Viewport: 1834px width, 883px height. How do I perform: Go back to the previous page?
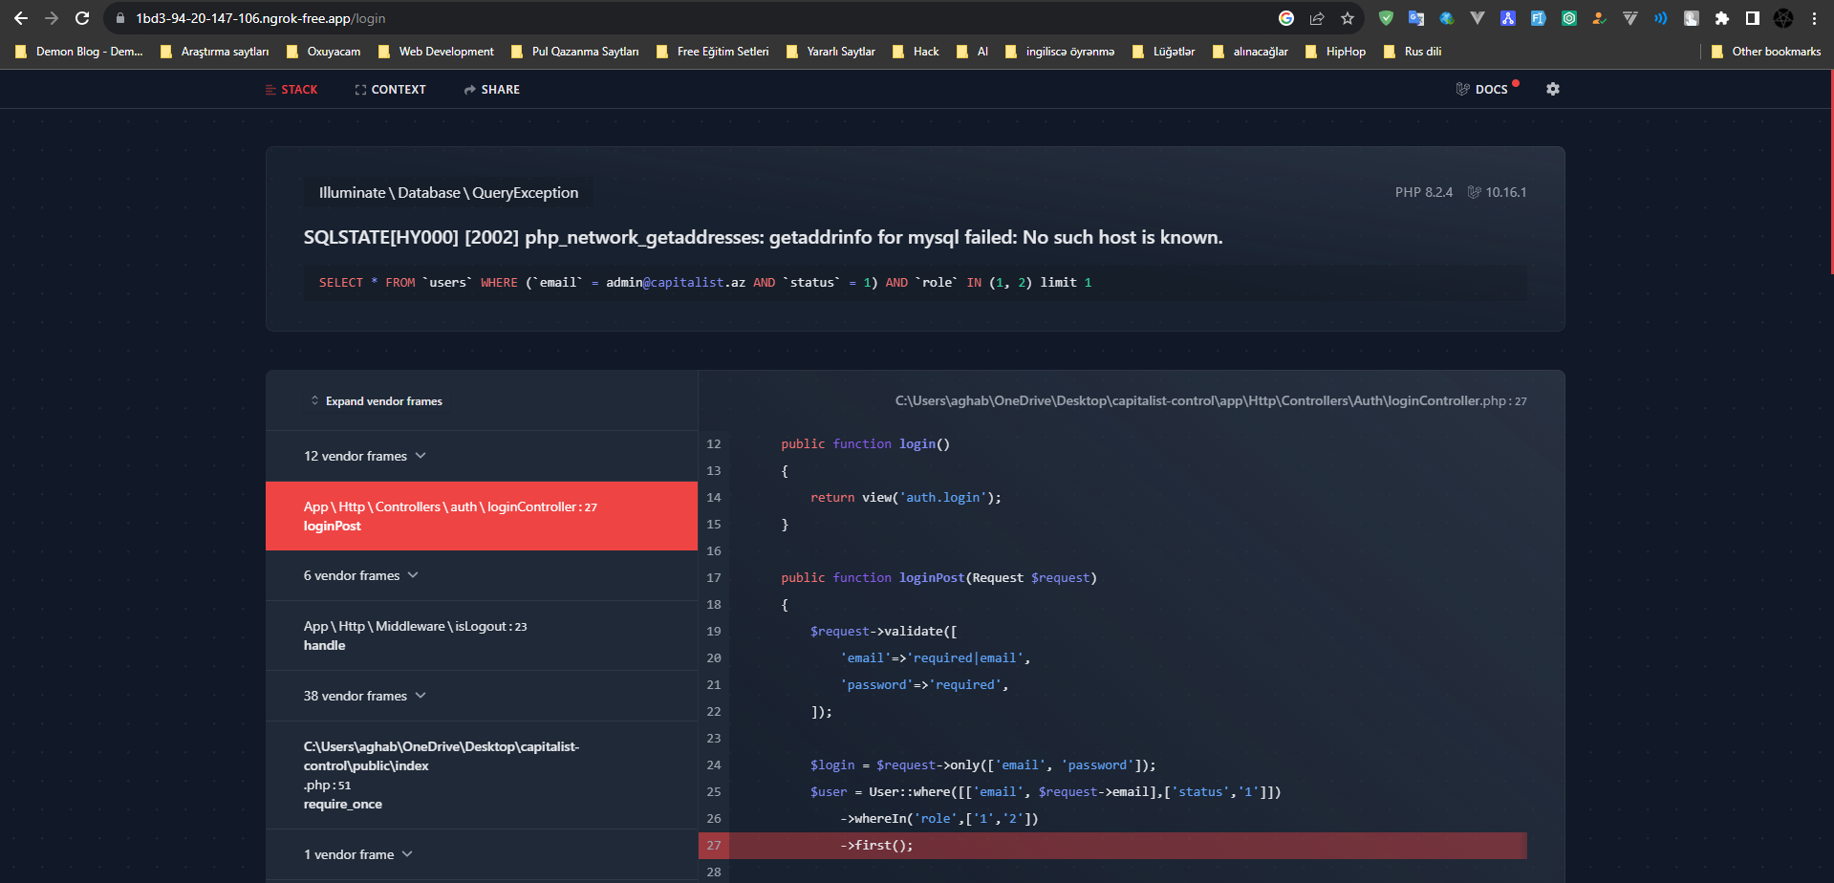(x=21, y=18)
